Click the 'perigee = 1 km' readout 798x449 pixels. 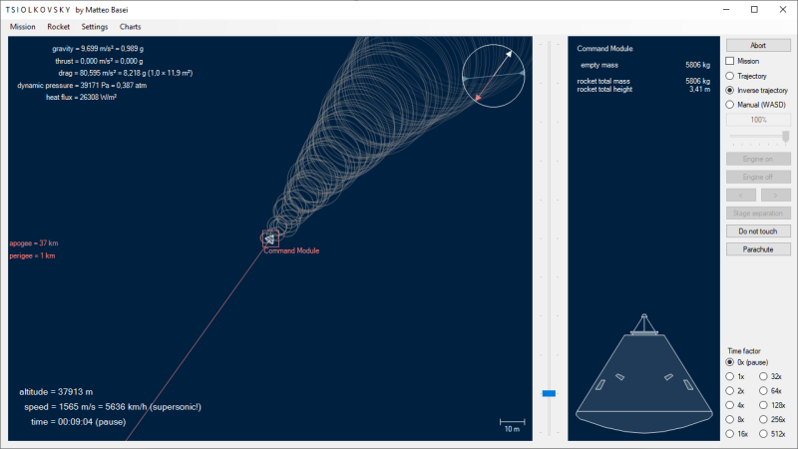pyautogui.click(x=32, y=256)
